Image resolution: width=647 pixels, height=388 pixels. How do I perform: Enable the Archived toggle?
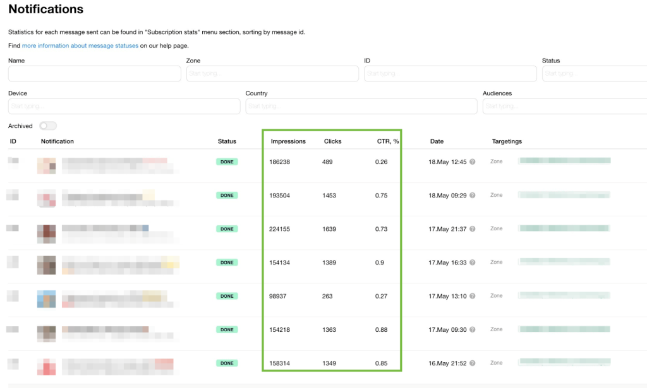coord(47,126)
